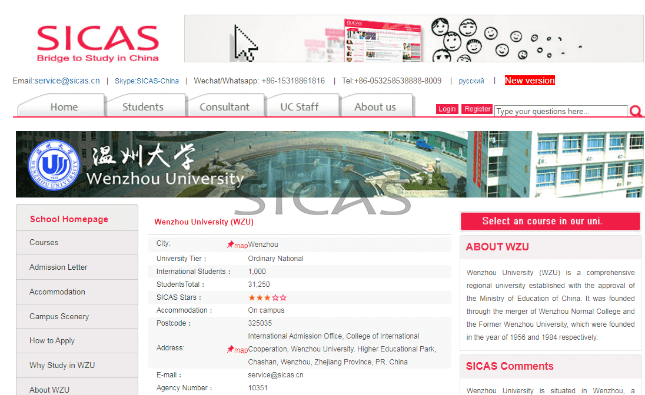Viewport: 645px width, 395px height.
Task: Open the Students tab
Action: [x=146, y=106]
